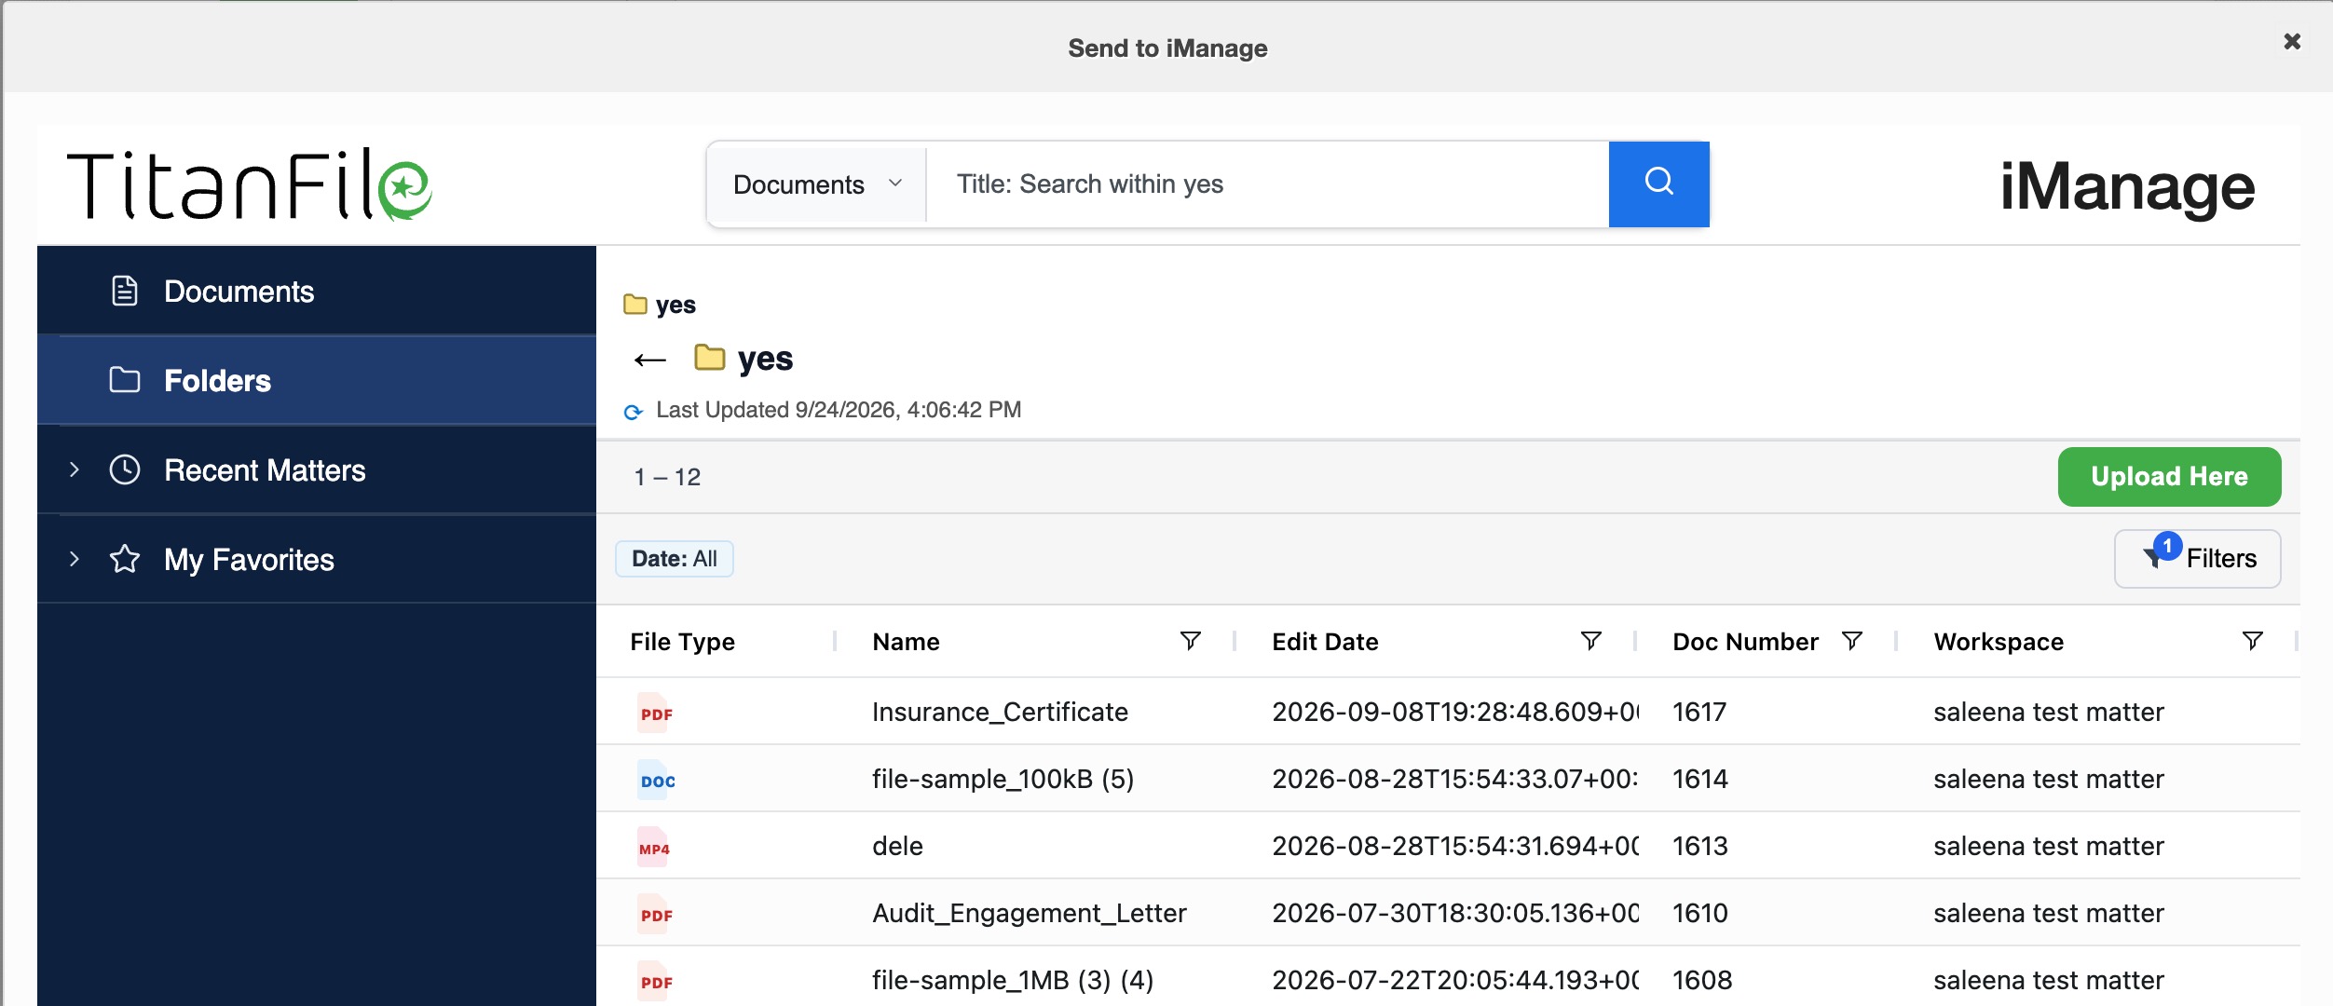Click the blue search magnifier button
This screenshot has width=2333, height=1006.
[1658, 184]
